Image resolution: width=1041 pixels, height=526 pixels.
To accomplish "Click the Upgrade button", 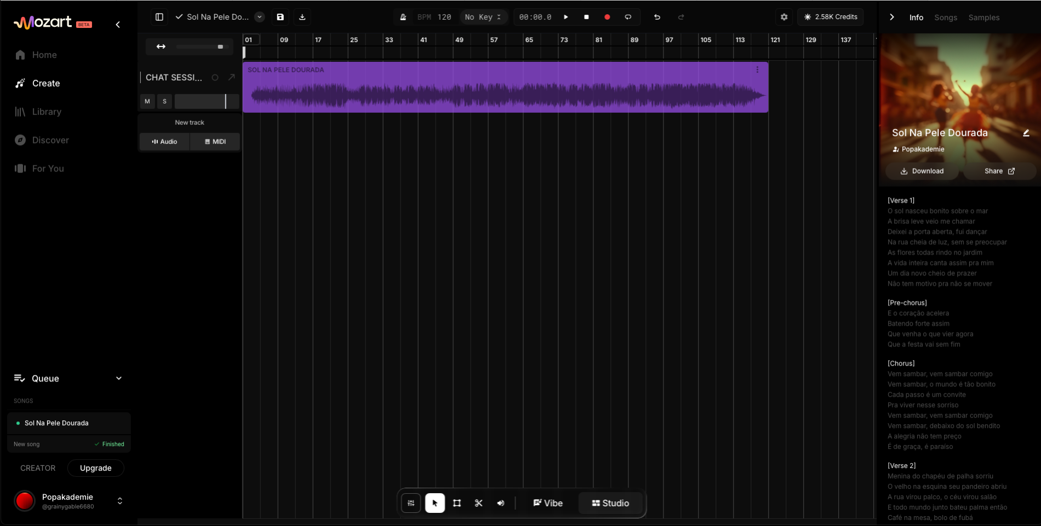I will [x=96, y=468].
